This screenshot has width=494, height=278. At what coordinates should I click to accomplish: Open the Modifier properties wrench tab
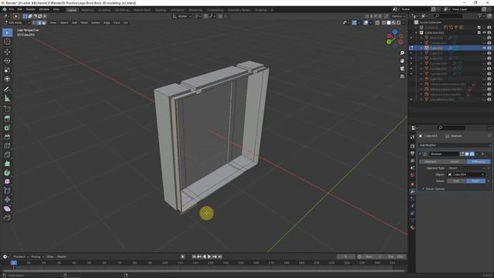tap(412, 192)
